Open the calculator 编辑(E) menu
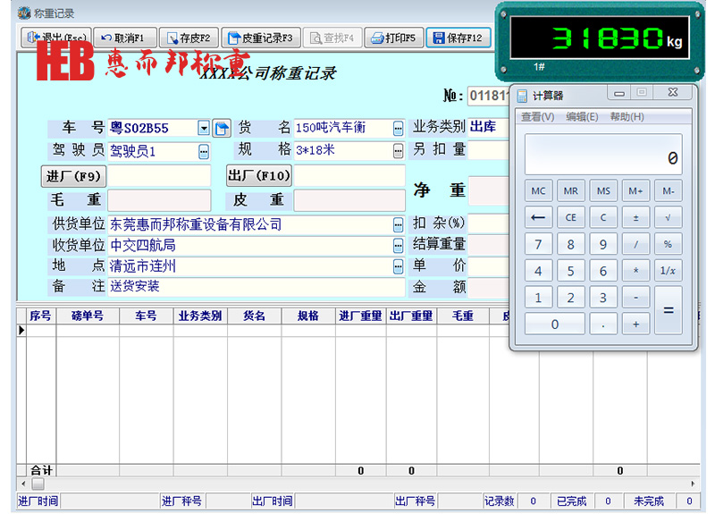This screenshot has height=514, width=715. point(583,117)
